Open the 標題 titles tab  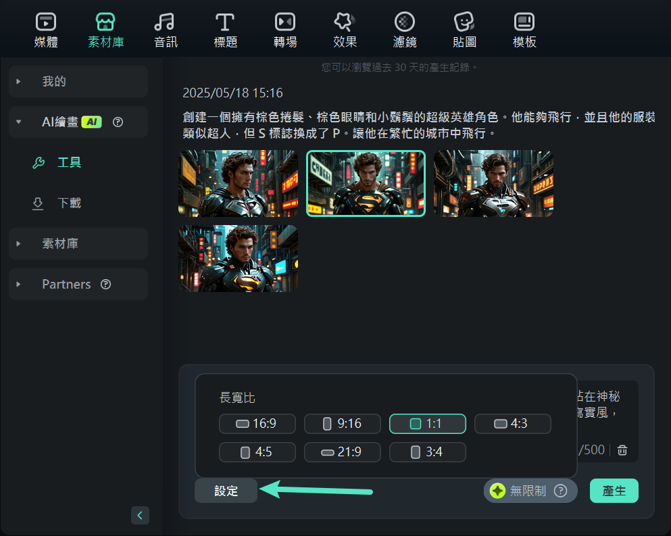pyautogui.click(x=226, y=30)
